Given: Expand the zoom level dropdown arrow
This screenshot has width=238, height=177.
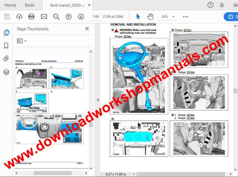Looking at the screenshot, I should (173, 17).
